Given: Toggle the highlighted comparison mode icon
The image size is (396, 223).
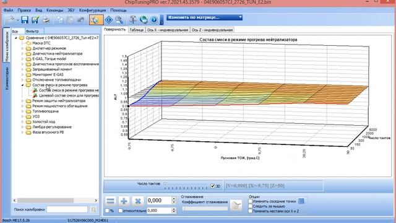Looking at the screenshot, I should (96, 20).
